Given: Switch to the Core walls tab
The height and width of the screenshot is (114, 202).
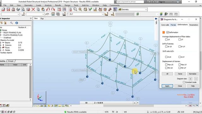Looking at the screenshot, I should point(165,25).
